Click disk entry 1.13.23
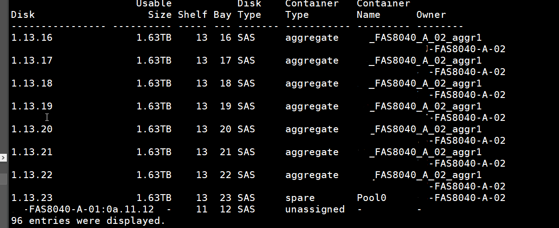 [32, 198]
